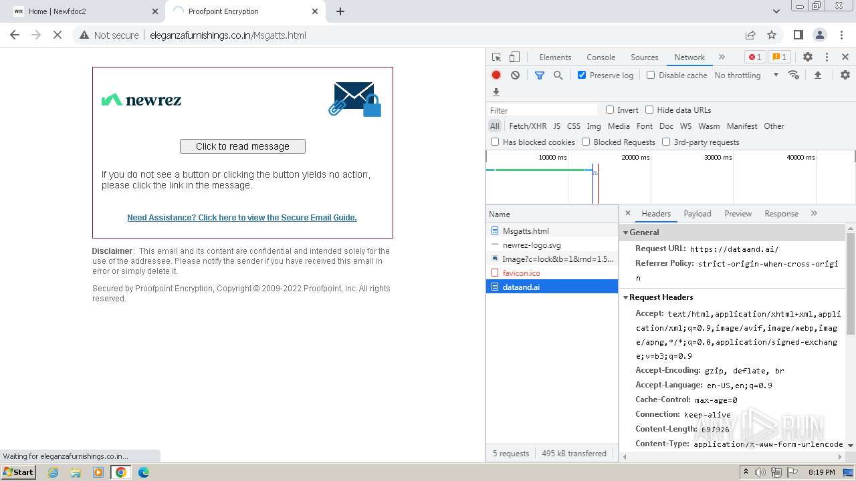Toggle the device toolbar icon
Viewport: 856px width, 481px height.
coord(514,57)
